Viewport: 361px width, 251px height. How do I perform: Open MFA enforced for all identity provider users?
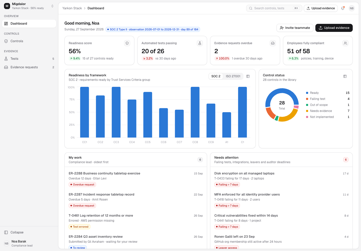tap(281, 200)
